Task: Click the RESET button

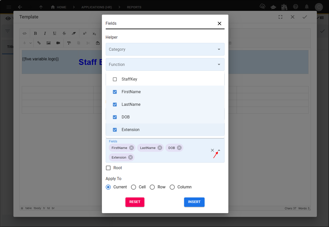Action: (135, 202)
